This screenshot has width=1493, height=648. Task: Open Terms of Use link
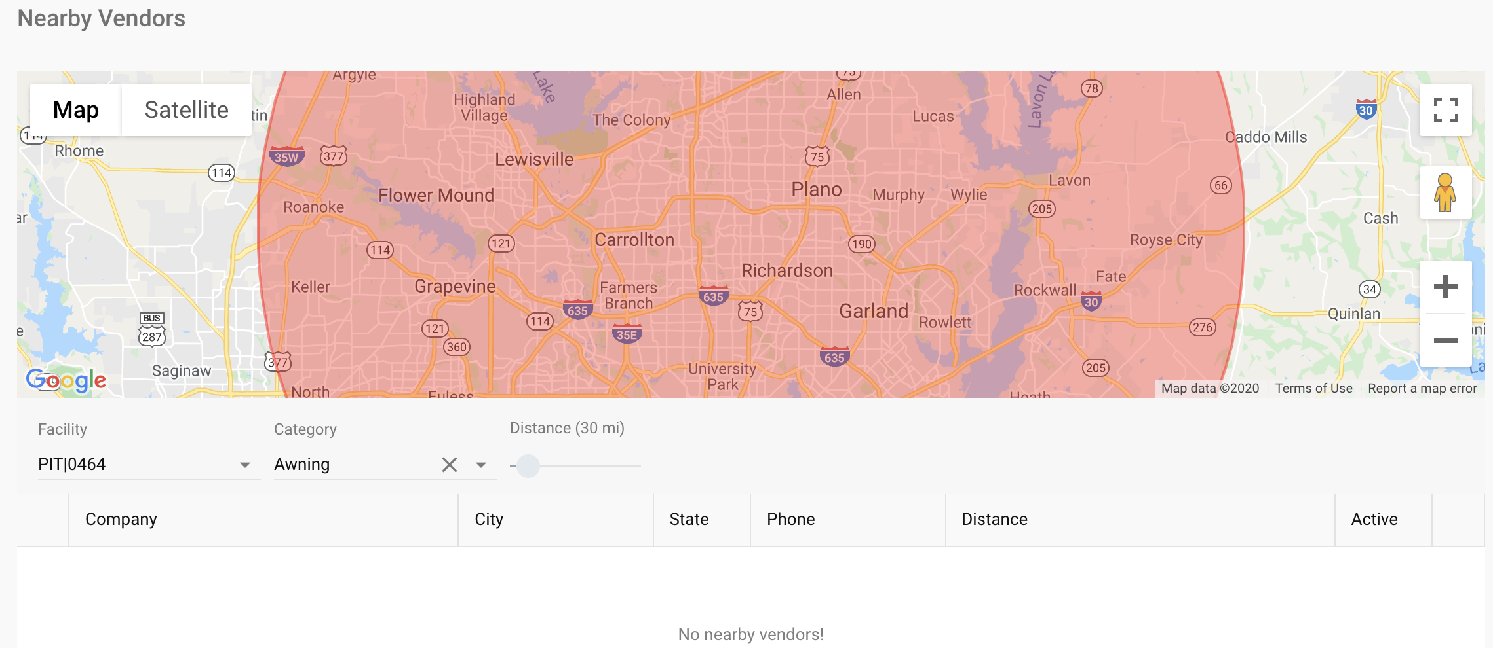point(1313,388)
